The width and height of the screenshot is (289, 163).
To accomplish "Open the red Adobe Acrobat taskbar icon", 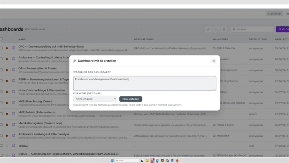I will (x=162, y=160).
